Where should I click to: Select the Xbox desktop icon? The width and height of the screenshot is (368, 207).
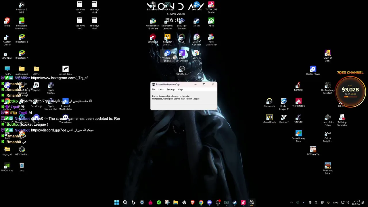click(211, 22)
